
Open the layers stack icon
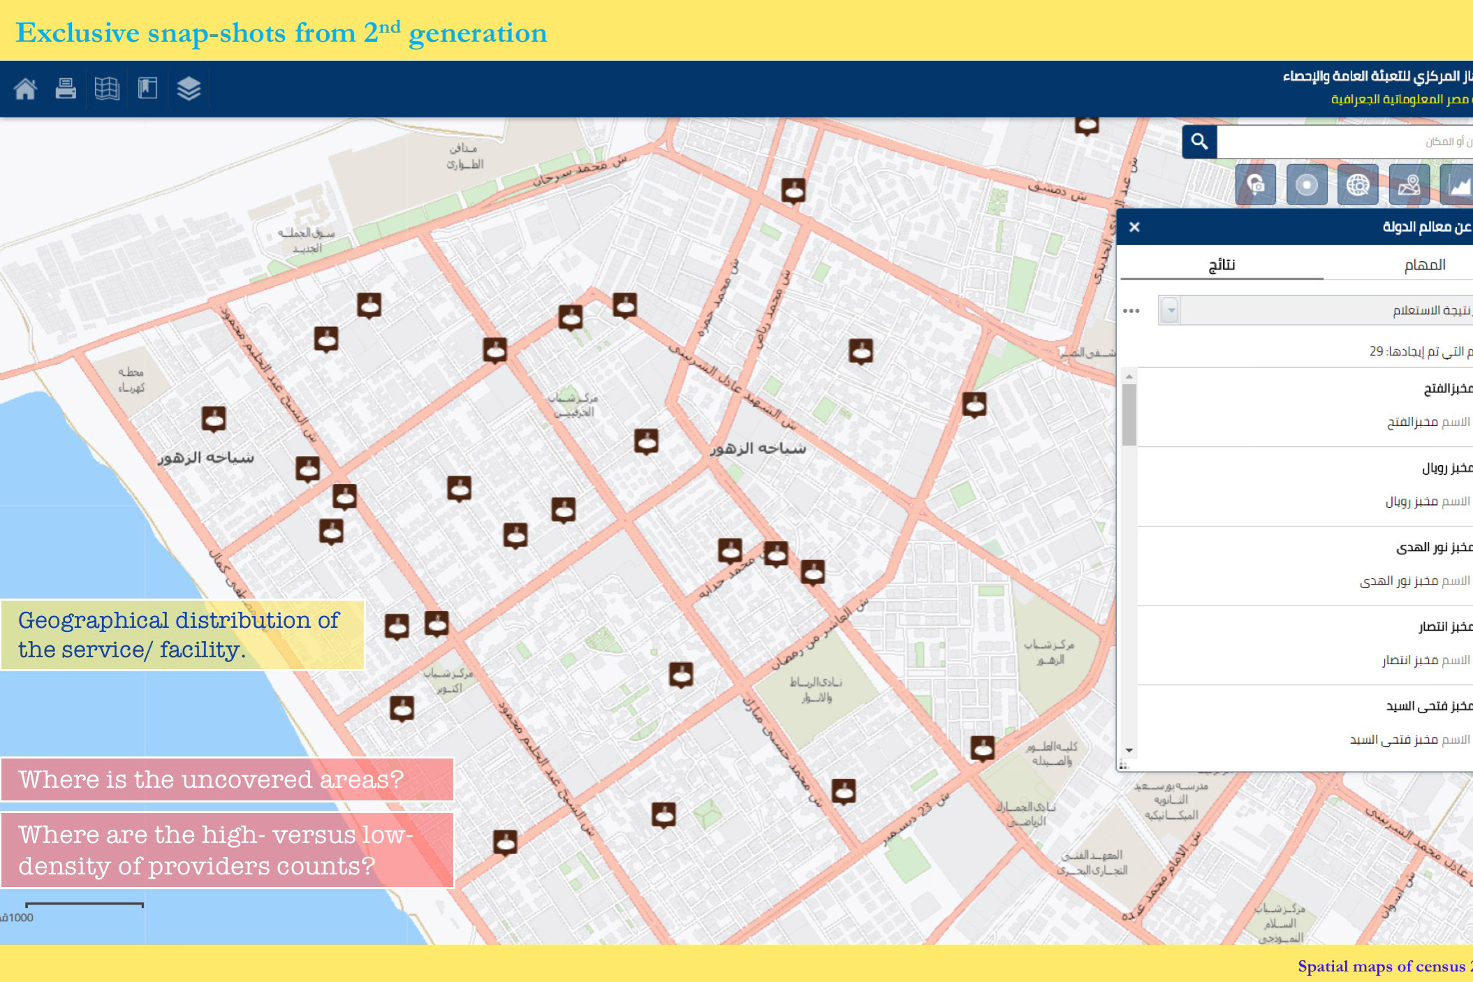coord(189,89)
